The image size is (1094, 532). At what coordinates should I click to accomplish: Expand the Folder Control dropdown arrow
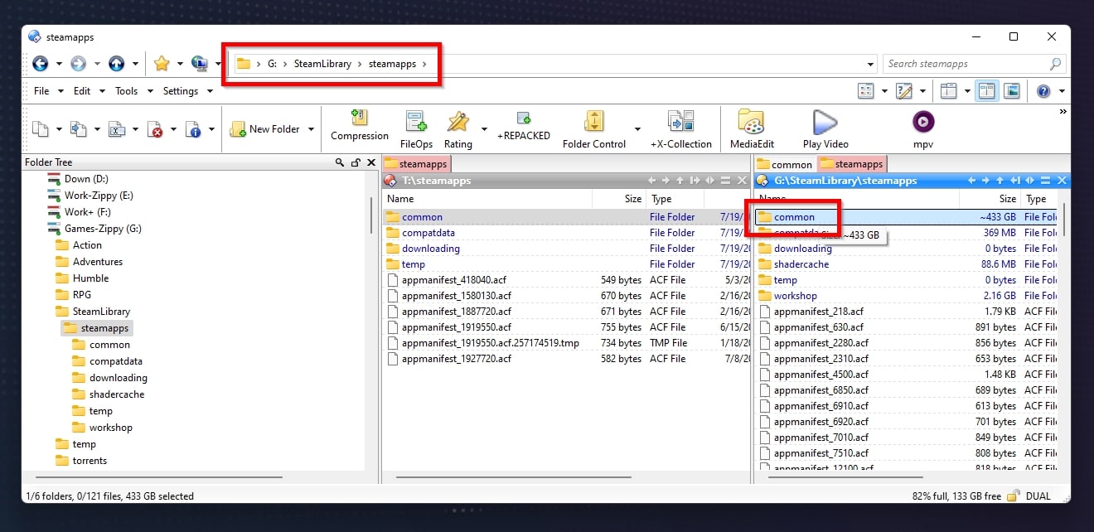coord(637,129)
